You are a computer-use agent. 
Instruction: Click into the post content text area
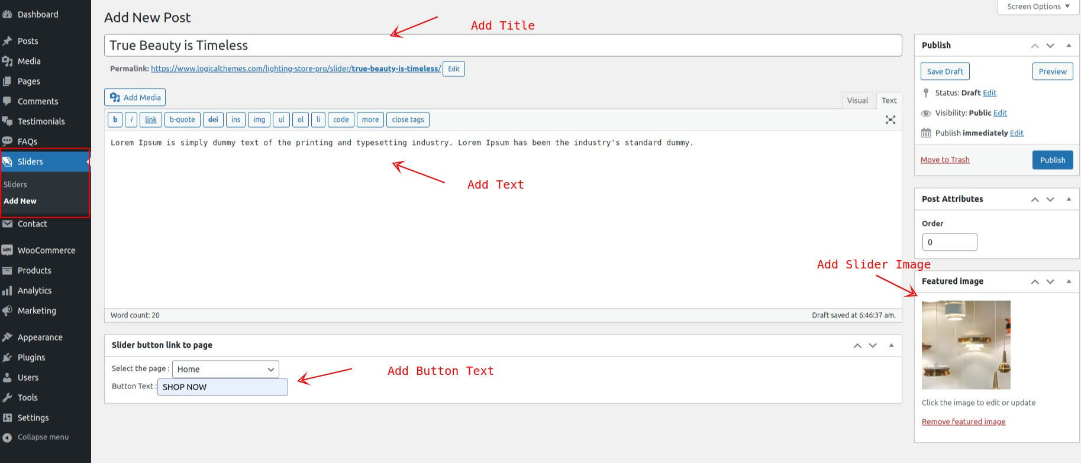click(x=503, y=219)
